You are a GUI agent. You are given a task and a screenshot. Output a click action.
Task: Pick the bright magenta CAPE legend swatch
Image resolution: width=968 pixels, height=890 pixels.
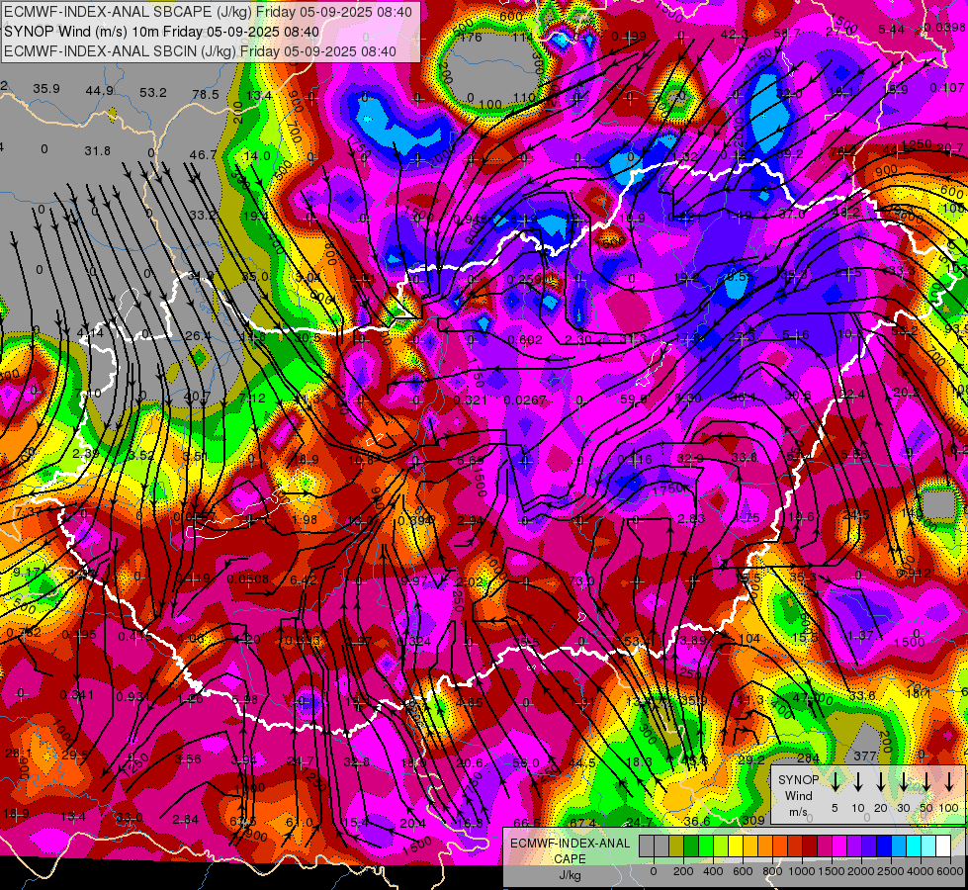coord(839,846)
